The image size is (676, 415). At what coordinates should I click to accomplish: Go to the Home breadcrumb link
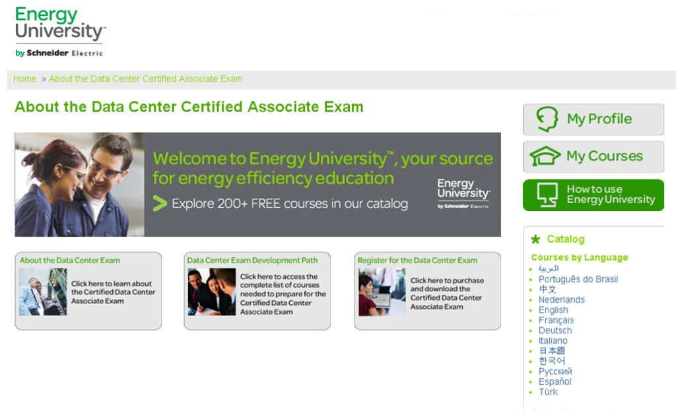coord(24,79)
